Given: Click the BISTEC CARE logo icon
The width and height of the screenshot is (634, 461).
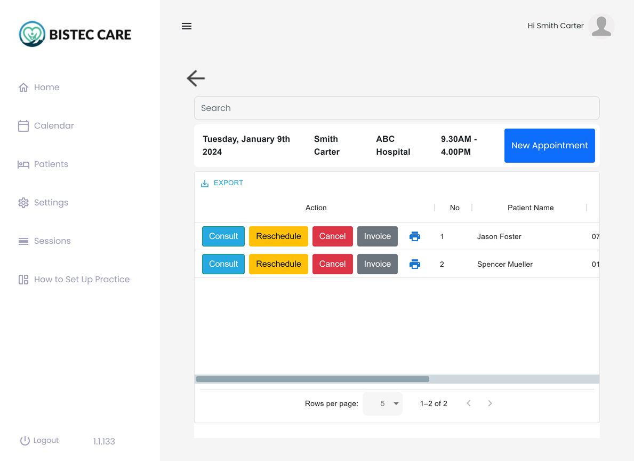Looking at the screenshot, I should coord(31,34).
